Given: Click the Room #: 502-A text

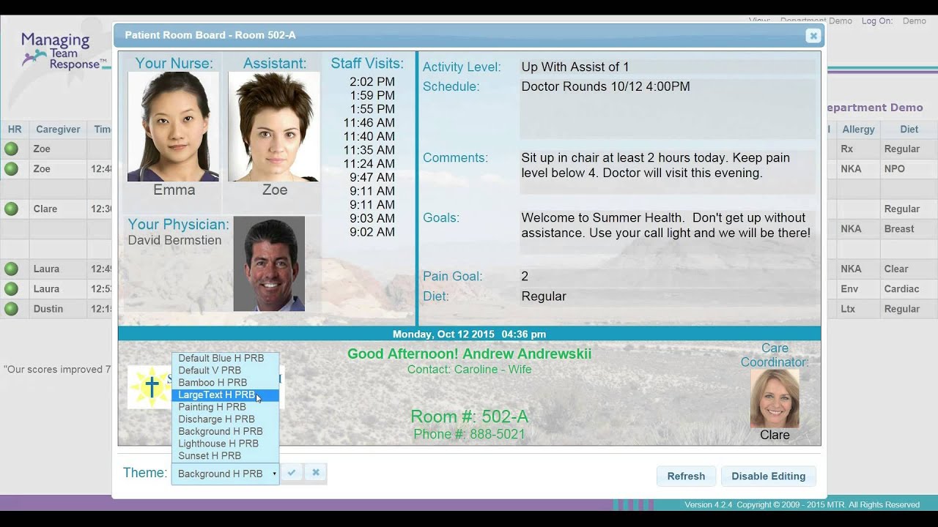Looking at the screenshot, I should point(469,416).
